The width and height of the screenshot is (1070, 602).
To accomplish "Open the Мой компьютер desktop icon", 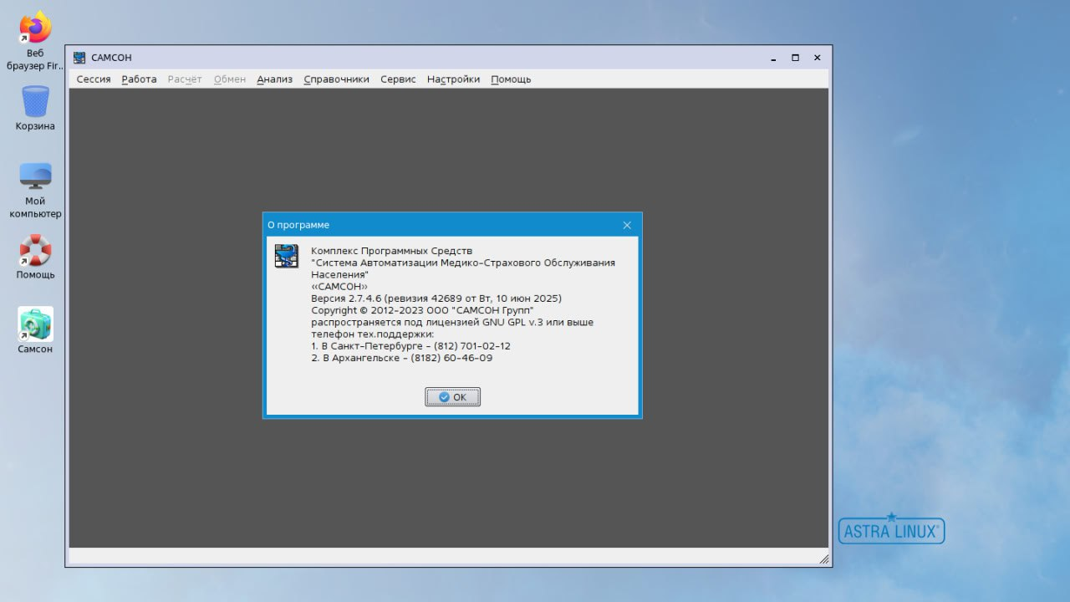I will 35,176.
